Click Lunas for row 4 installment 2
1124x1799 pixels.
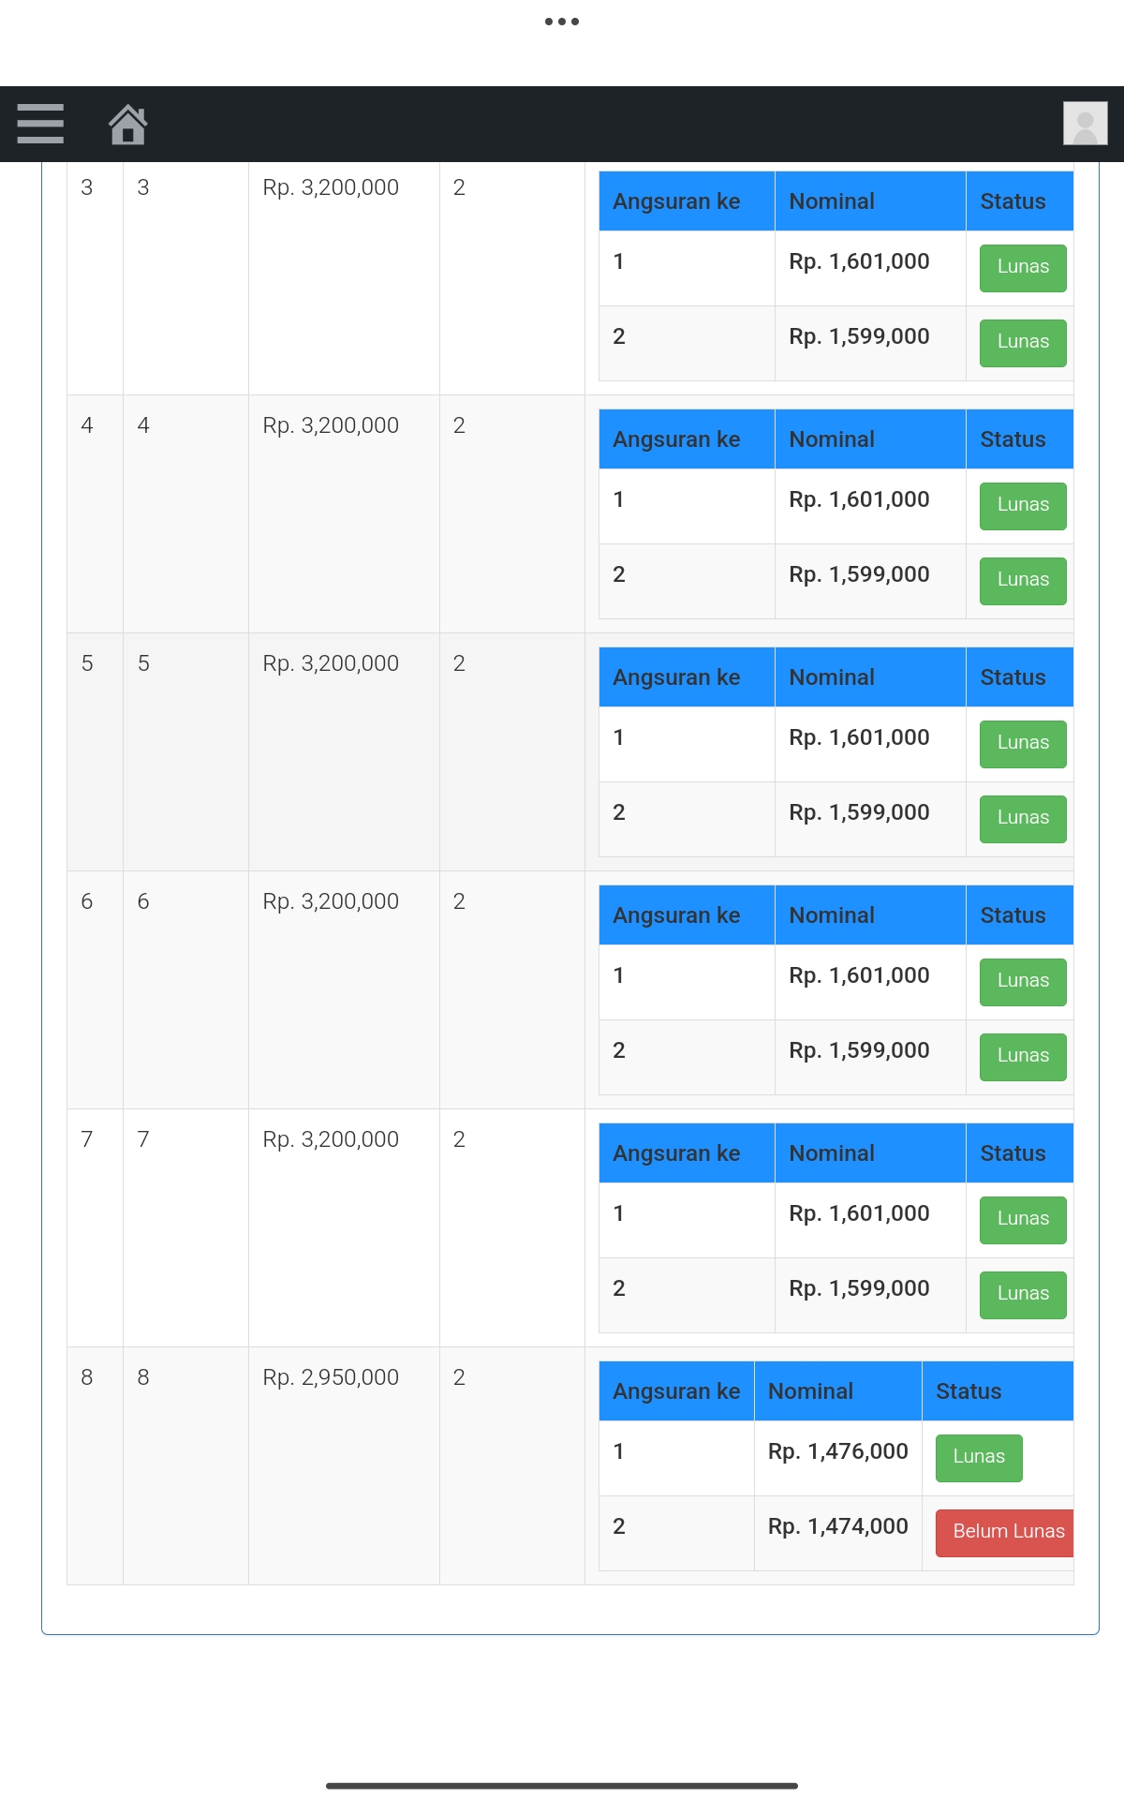[1023, 581]
